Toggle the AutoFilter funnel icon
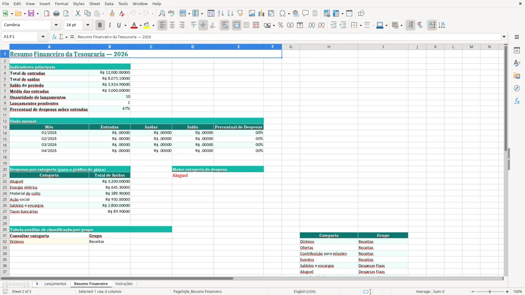 tap(240, 14)
